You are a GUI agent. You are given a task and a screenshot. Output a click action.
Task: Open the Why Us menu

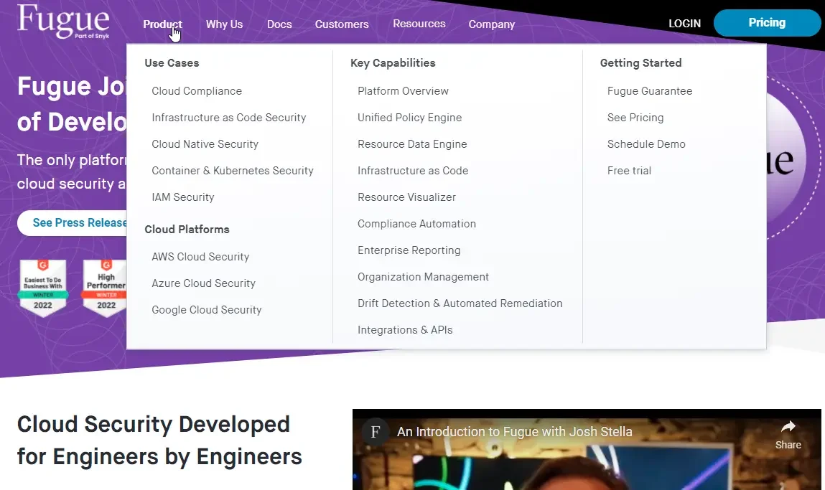point(224,24)
